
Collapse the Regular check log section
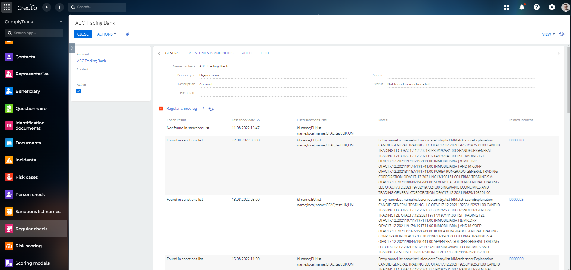point(161,108)
